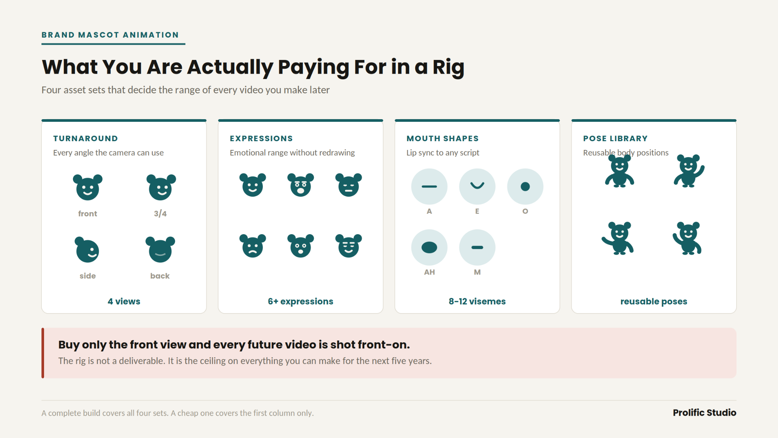Click the front view mascot icon

click(x=87, y=187)
